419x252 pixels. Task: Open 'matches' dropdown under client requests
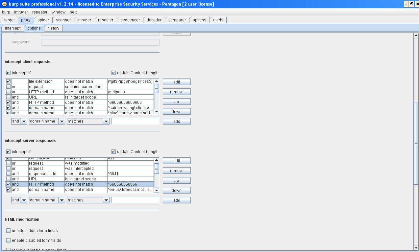(x=106, y=121)
